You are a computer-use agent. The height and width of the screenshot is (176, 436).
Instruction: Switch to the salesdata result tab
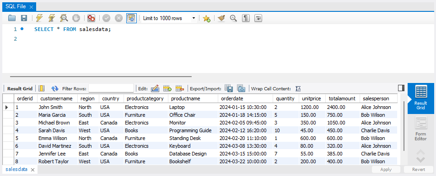click(x=16, y=169)
